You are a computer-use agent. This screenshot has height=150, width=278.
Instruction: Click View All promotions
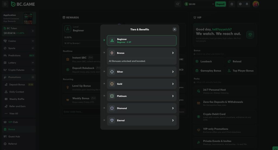(x=19, y=114)
